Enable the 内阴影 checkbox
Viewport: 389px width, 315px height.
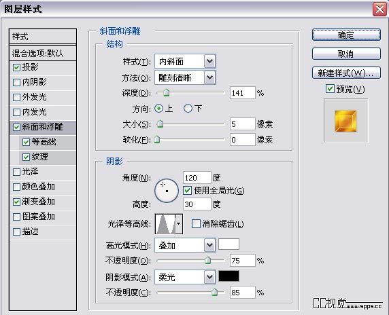[16, 82]
